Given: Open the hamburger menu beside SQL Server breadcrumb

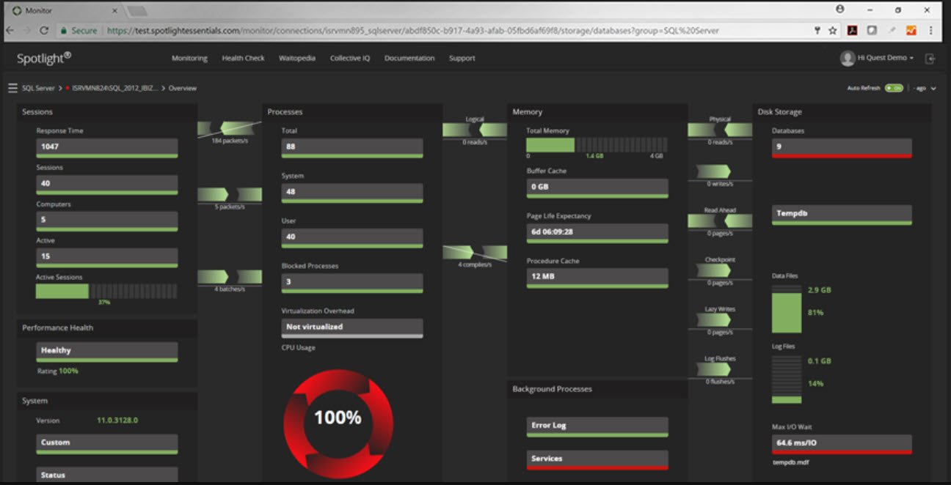Looking at the screenshot, I should (x=12, y=88).
